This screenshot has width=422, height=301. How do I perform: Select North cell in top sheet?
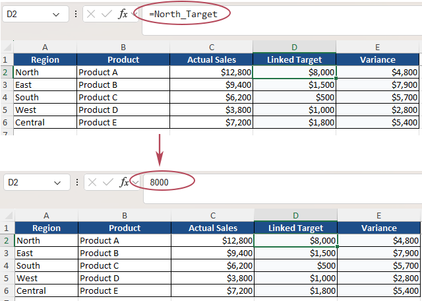click(x=45, y=72)
